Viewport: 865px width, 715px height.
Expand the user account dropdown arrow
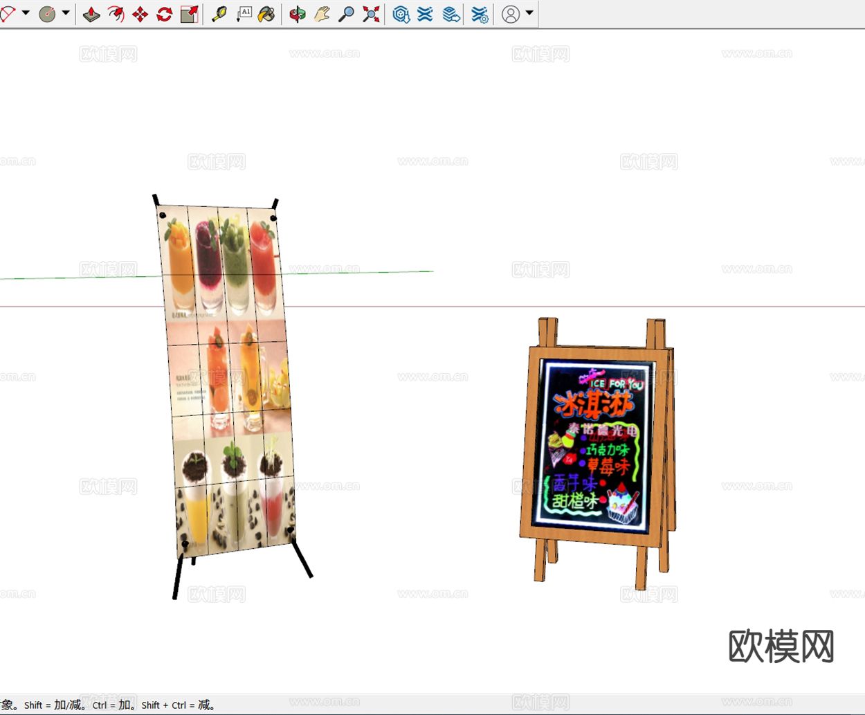[x=529, y=13]
